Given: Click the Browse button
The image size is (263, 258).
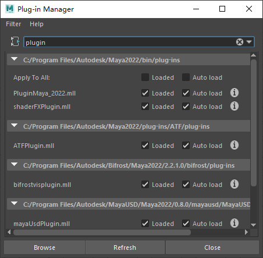Looking at the screenshot, I should coord(44,248).
